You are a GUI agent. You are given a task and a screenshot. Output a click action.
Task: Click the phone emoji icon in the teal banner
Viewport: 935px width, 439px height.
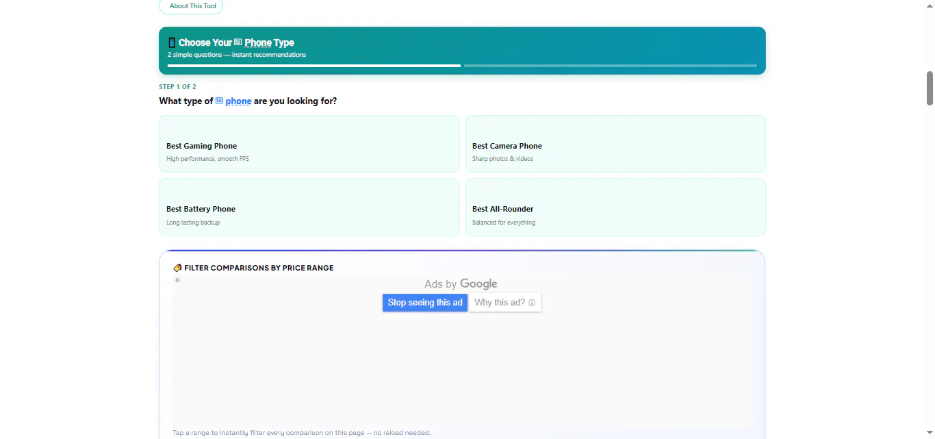click(172, 42)
